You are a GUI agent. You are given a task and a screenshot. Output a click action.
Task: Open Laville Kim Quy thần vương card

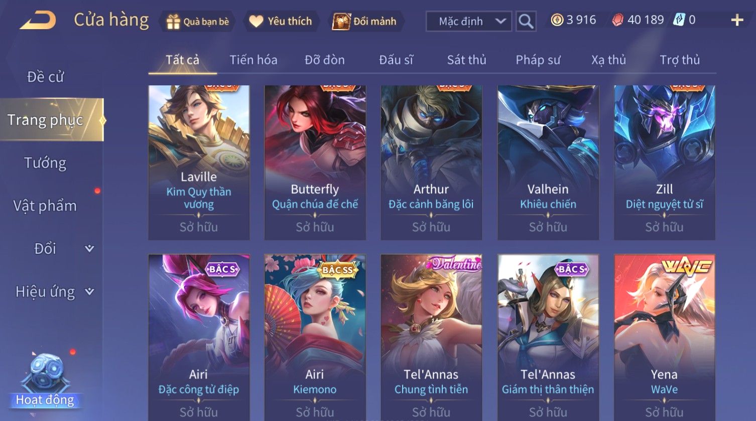pyautogui.click(x=199, y=162)
